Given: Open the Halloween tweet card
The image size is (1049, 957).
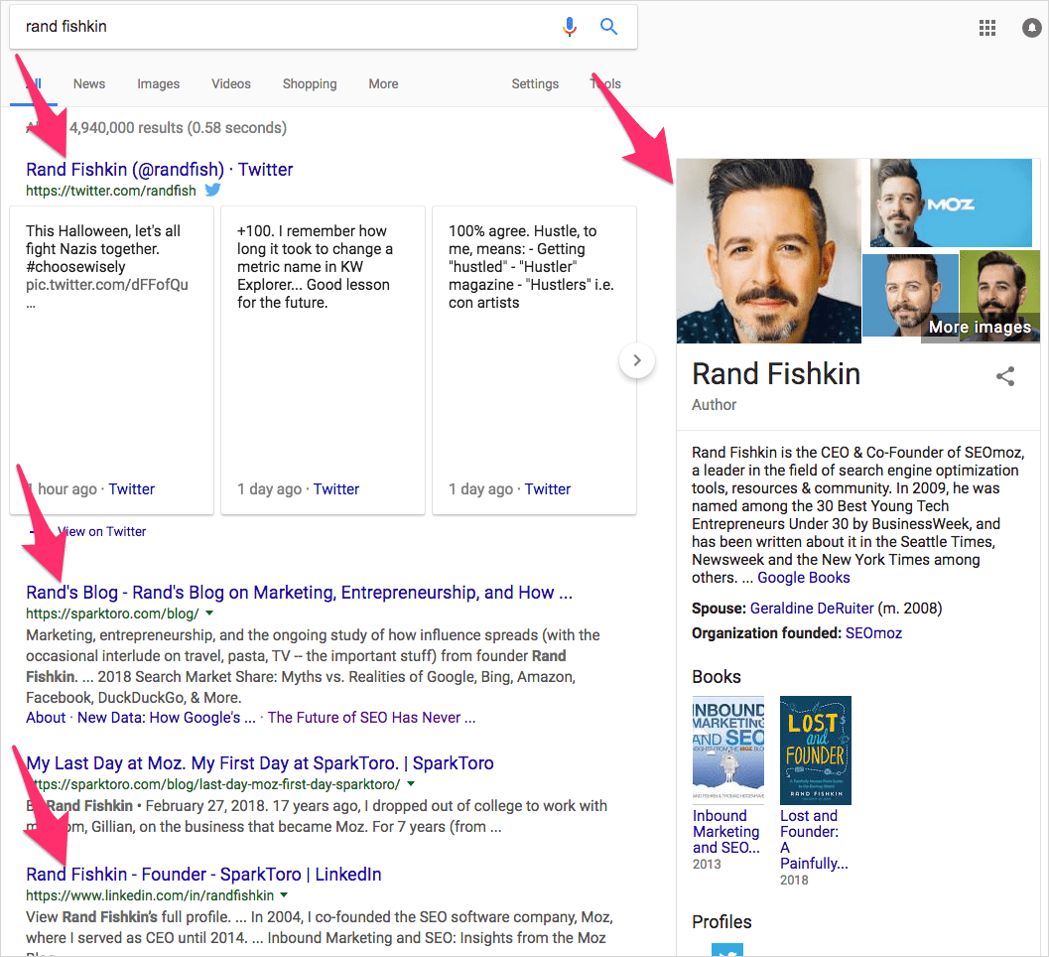Looking at the screenshot, I should click(x=112, y=360).
